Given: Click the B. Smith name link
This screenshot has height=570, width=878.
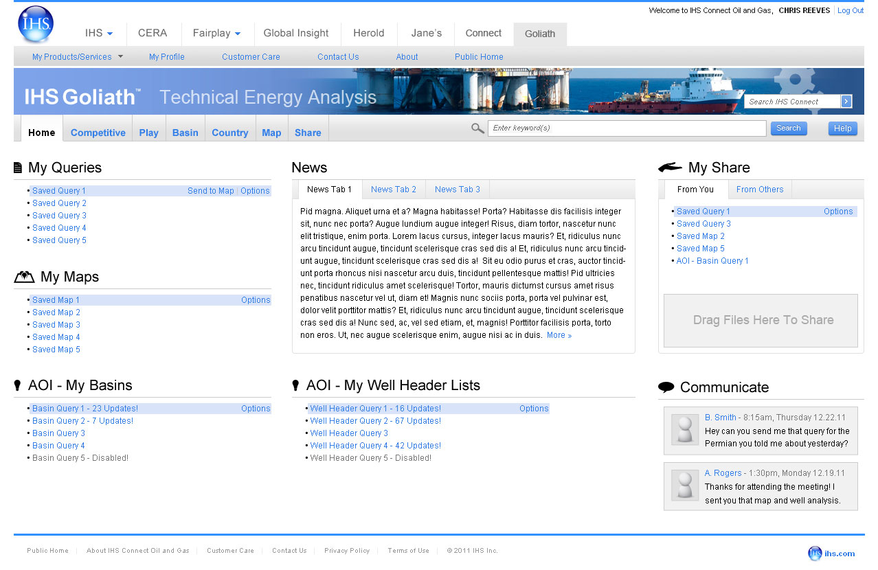Looking at the screenshot, I should click(x=721, y=418).
